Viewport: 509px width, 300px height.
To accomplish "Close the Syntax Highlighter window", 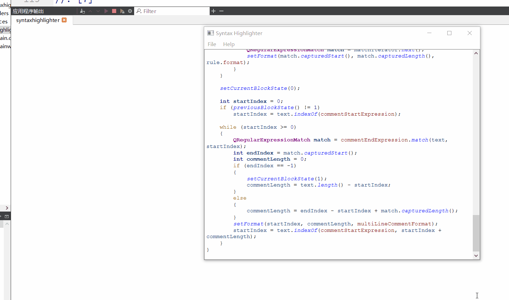I will [470, 33].
